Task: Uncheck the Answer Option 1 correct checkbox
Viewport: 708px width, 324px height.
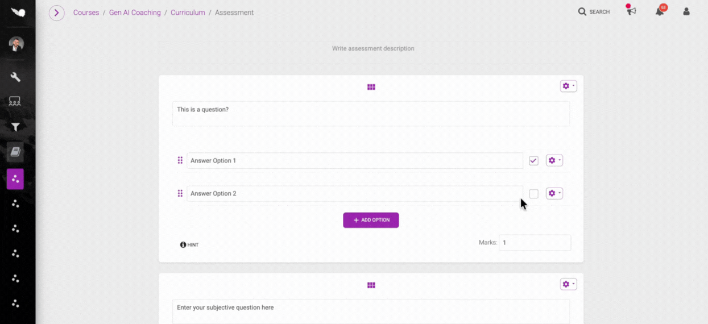Action: tap(533, 161)
